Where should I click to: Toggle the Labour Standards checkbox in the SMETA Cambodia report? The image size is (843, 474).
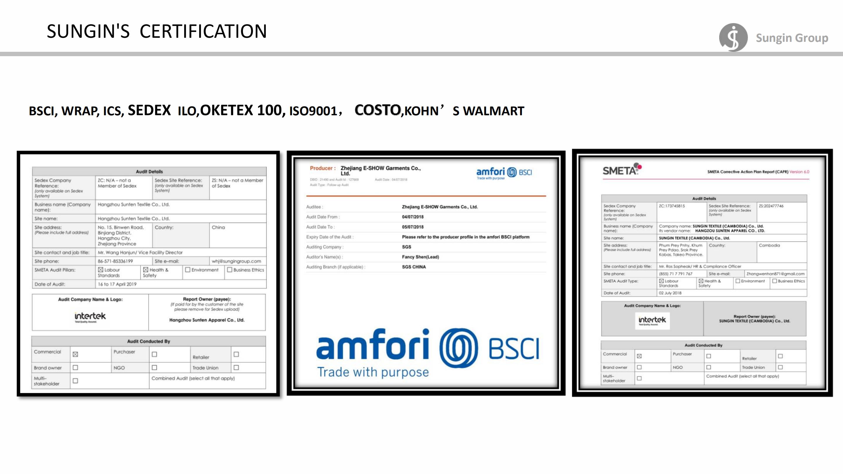pos(662,281)
